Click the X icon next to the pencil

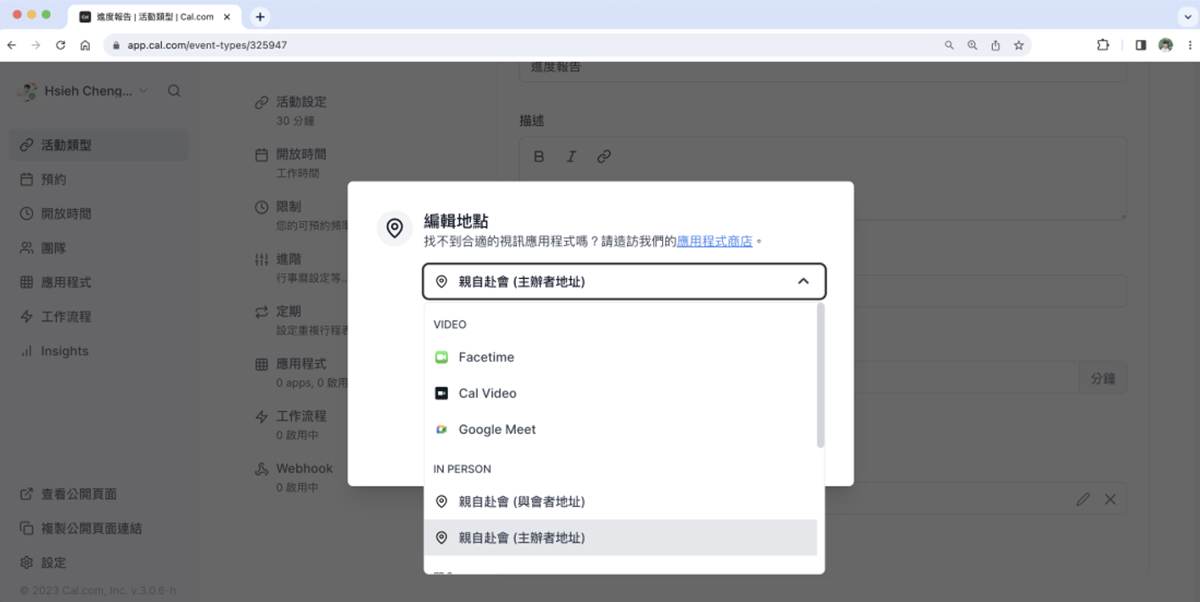click(1110, 499)
